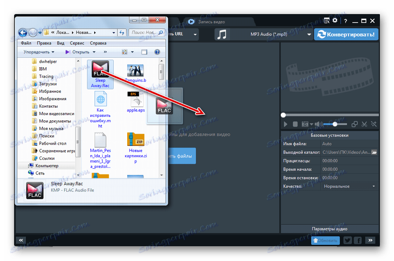Adjust the preview volume slider
394x261 pixels.
(335, 124)
